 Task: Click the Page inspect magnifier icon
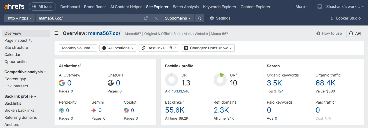tap(31, 40)
